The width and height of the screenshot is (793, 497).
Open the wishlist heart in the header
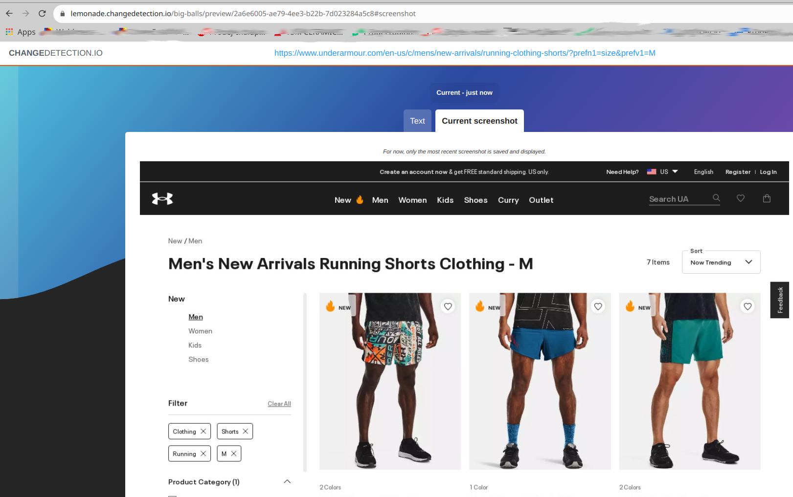pyautogui.click(x=741, y=198)
